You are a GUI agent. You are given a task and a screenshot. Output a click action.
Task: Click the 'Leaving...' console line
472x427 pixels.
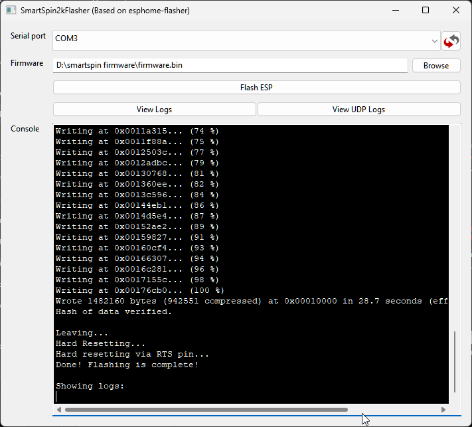pos(82,333)
